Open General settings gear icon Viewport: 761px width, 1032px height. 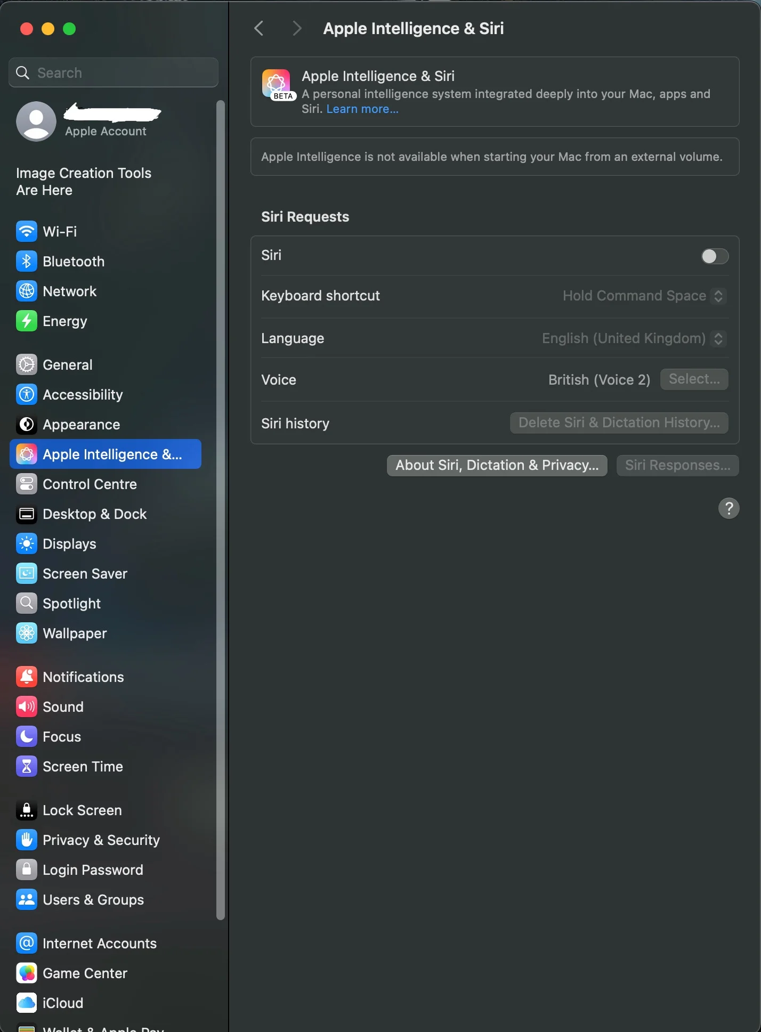pyautogui.click(x=27, y=364)
